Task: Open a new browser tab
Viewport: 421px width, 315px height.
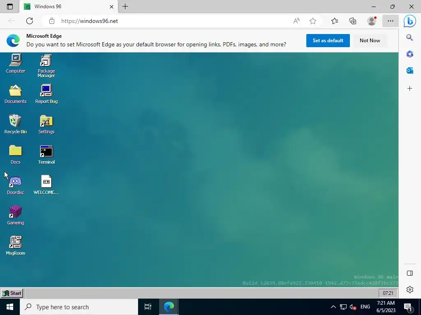Action: tap(125, 7)
